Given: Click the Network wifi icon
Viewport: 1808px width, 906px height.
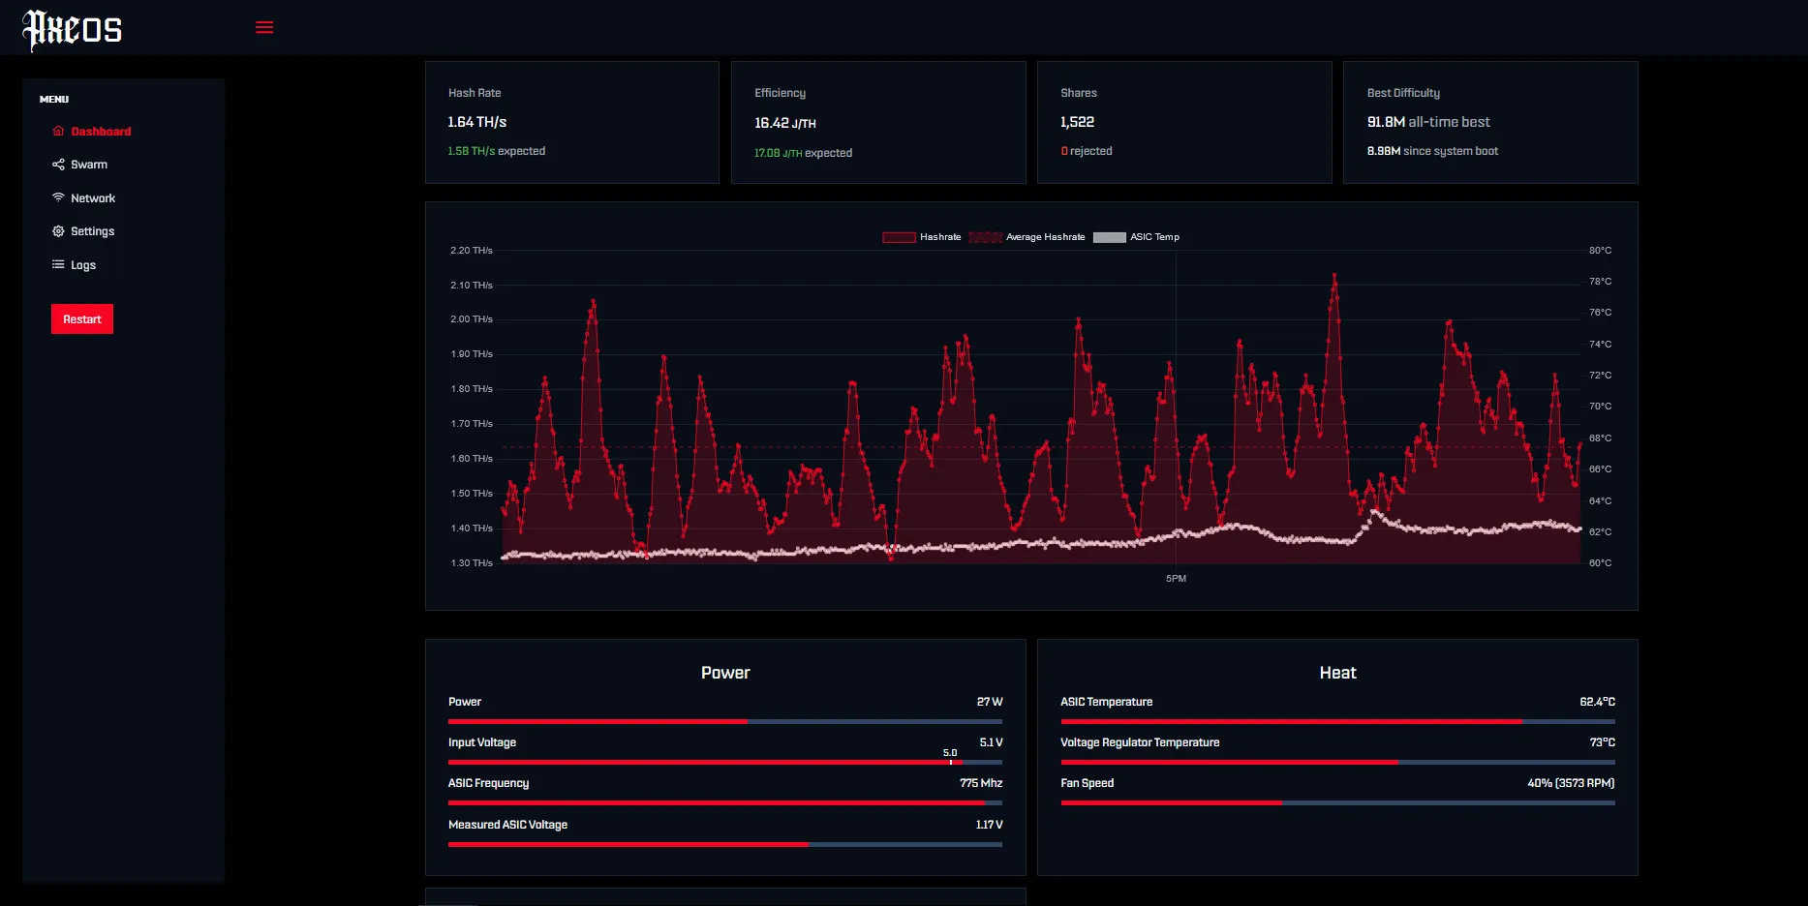Looking at the screenshot, I should click(58, 197).
